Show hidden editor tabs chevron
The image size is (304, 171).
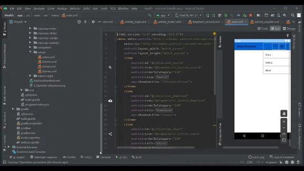tap(294, 22)
